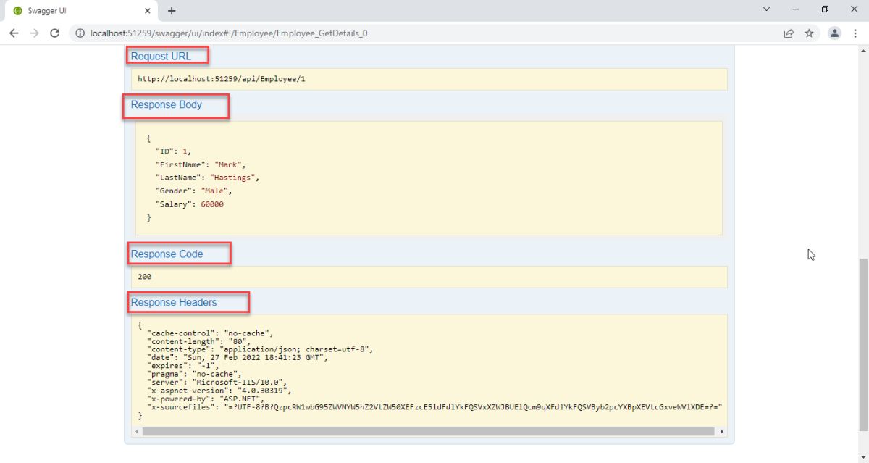Click the page scrollbar down arrow

[x=862, y=457]
